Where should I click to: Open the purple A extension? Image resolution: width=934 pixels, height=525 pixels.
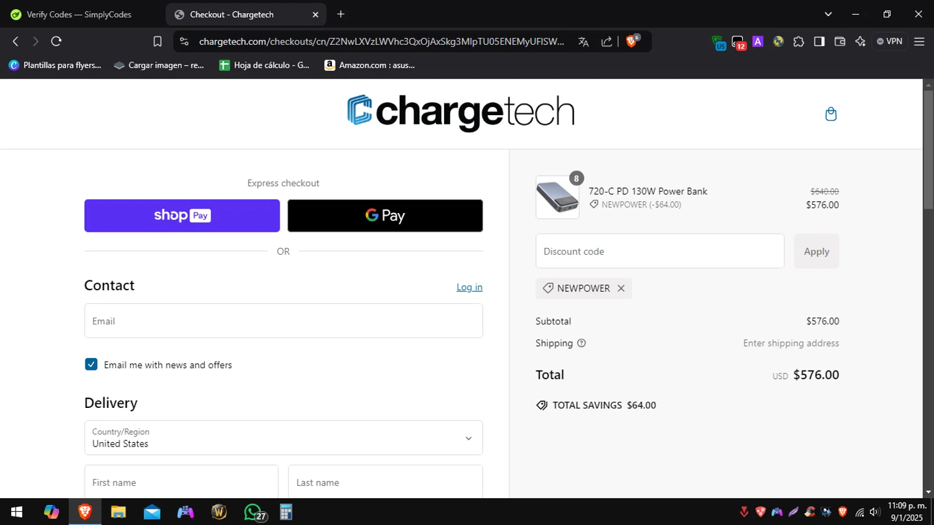pos(758,41)
